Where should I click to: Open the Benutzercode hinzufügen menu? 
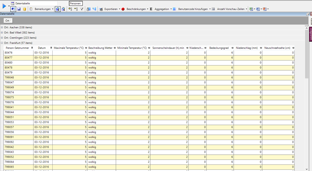(194, 9)
